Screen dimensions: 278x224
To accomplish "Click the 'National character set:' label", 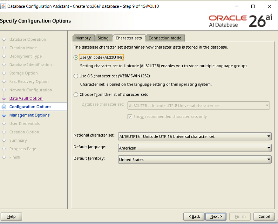I will [94, 135].
